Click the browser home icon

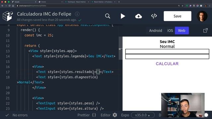[x=13, y=6]
